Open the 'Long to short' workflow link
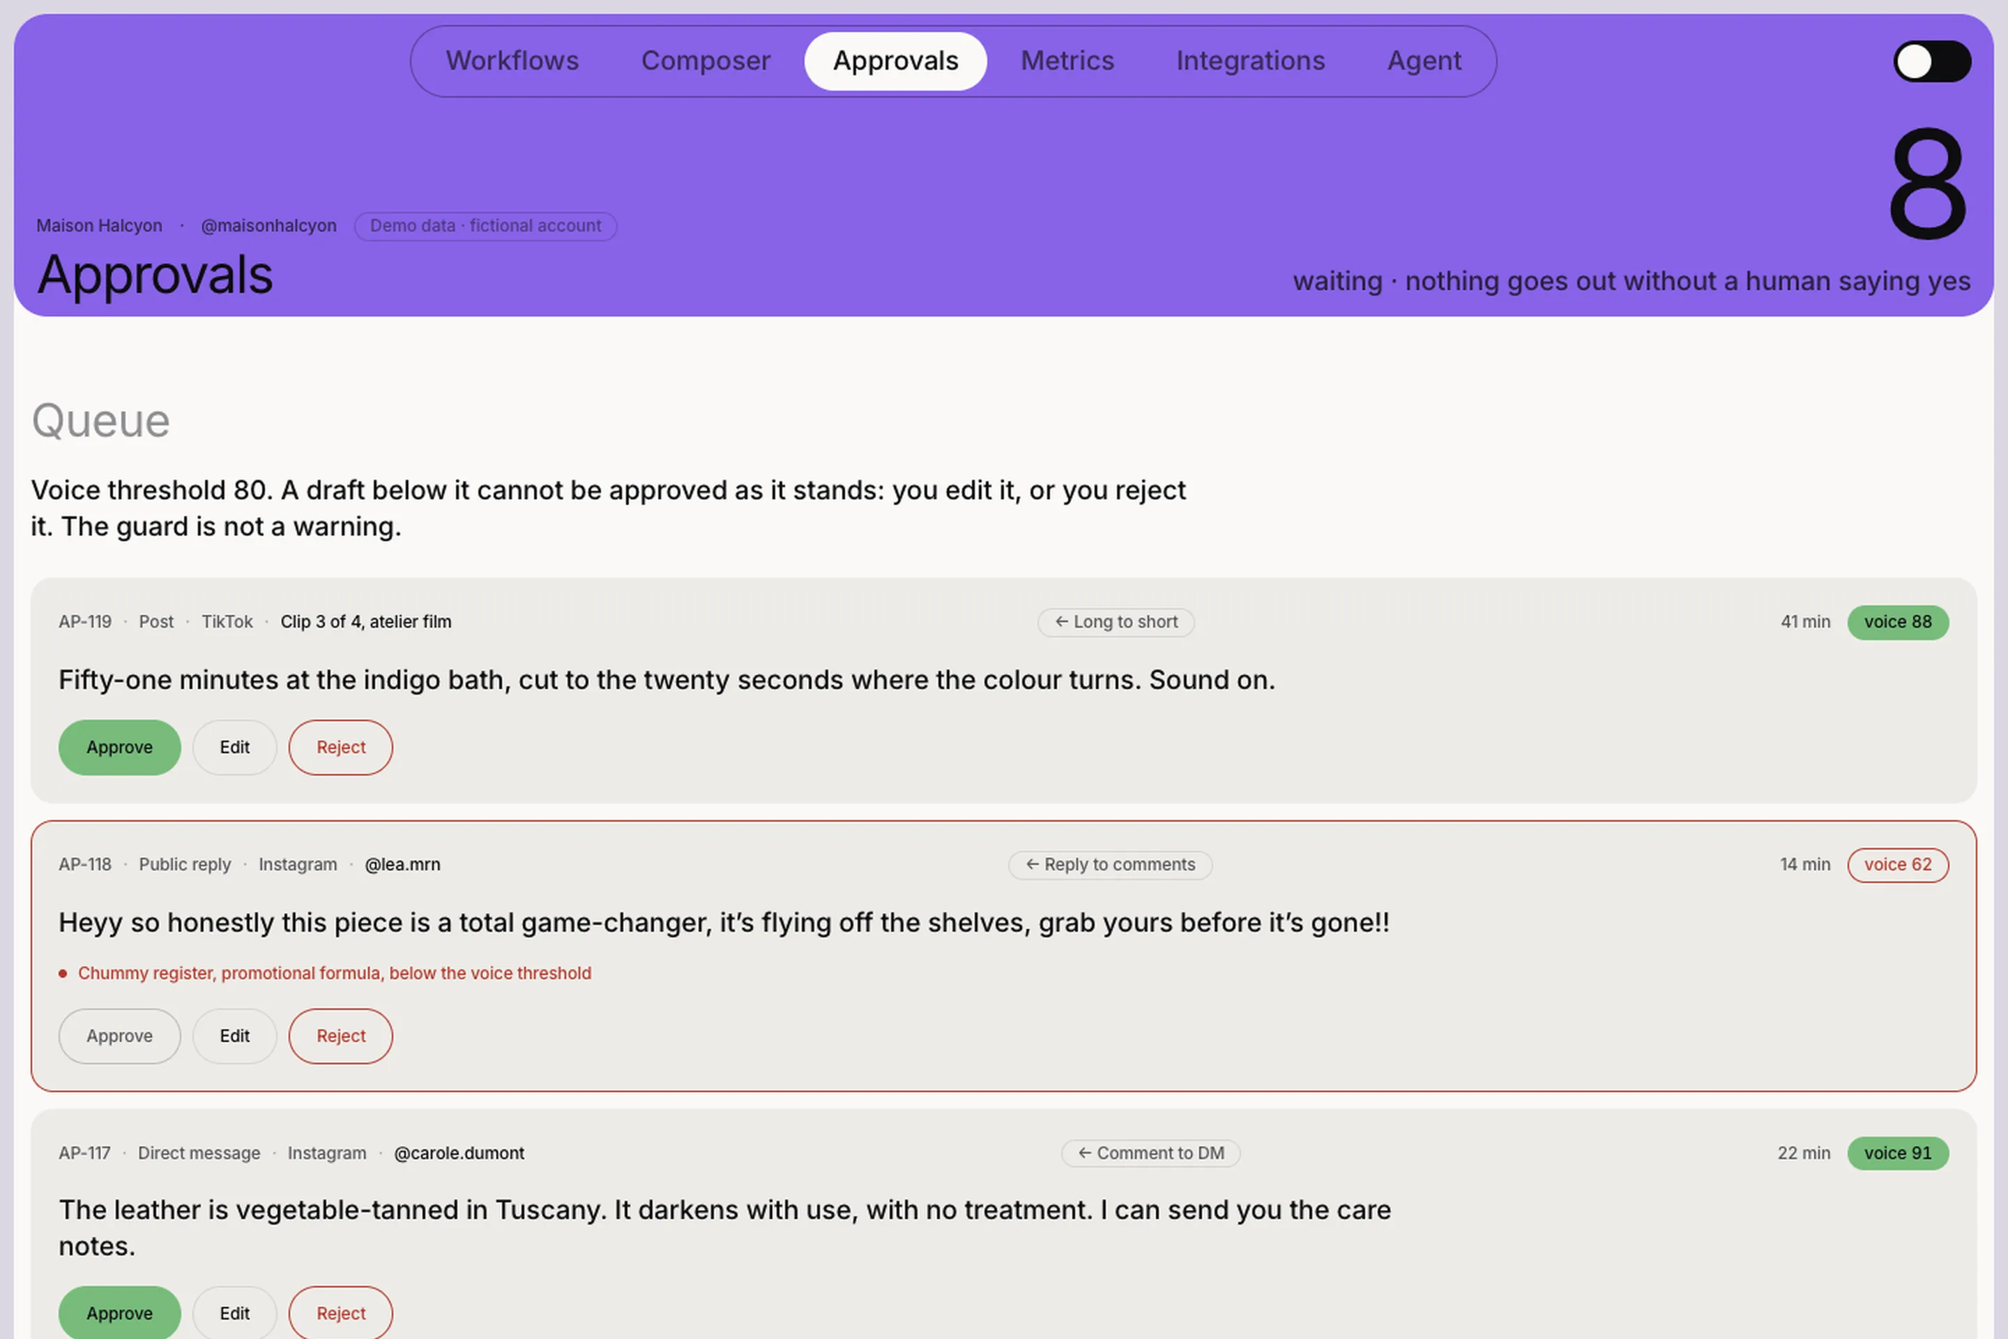The height and width of the screenshot is (1339, 2008). click(x=1116, y=621)
